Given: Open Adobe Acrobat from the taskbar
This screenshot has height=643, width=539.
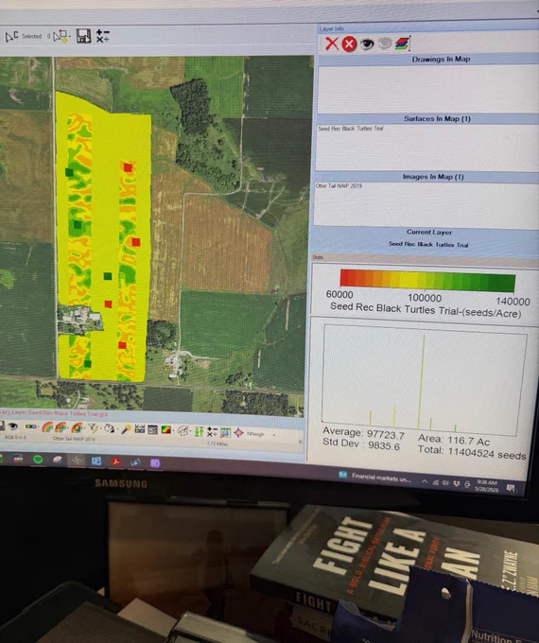Looking at the screenshot, I should tap(115, 461).
